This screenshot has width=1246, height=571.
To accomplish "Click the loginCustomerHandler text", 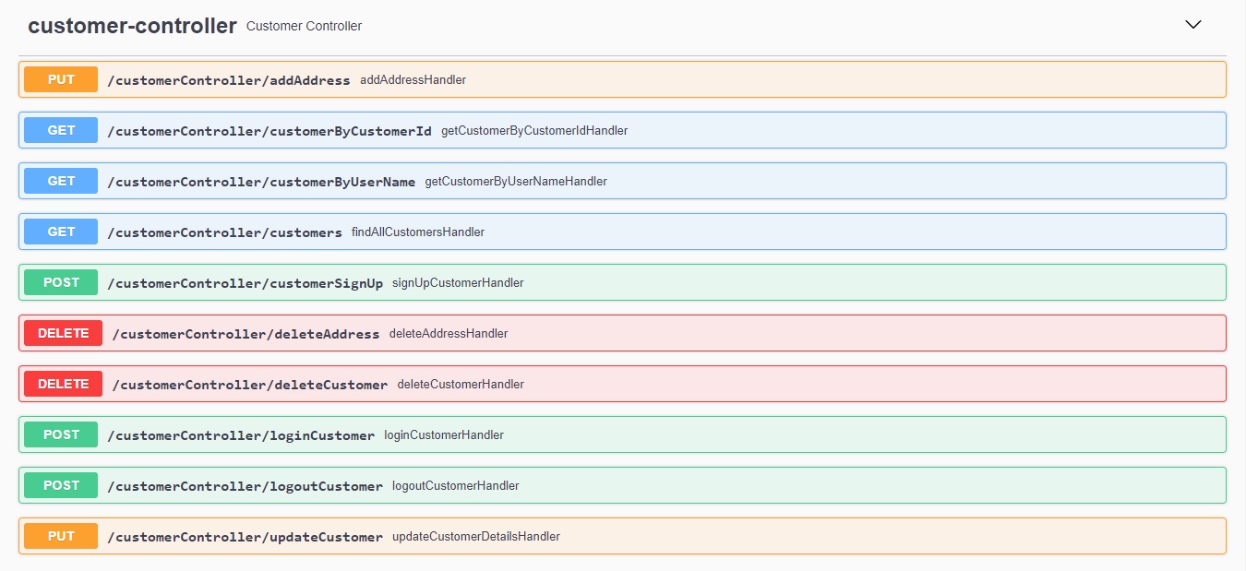I will click(x=444, y=434).
